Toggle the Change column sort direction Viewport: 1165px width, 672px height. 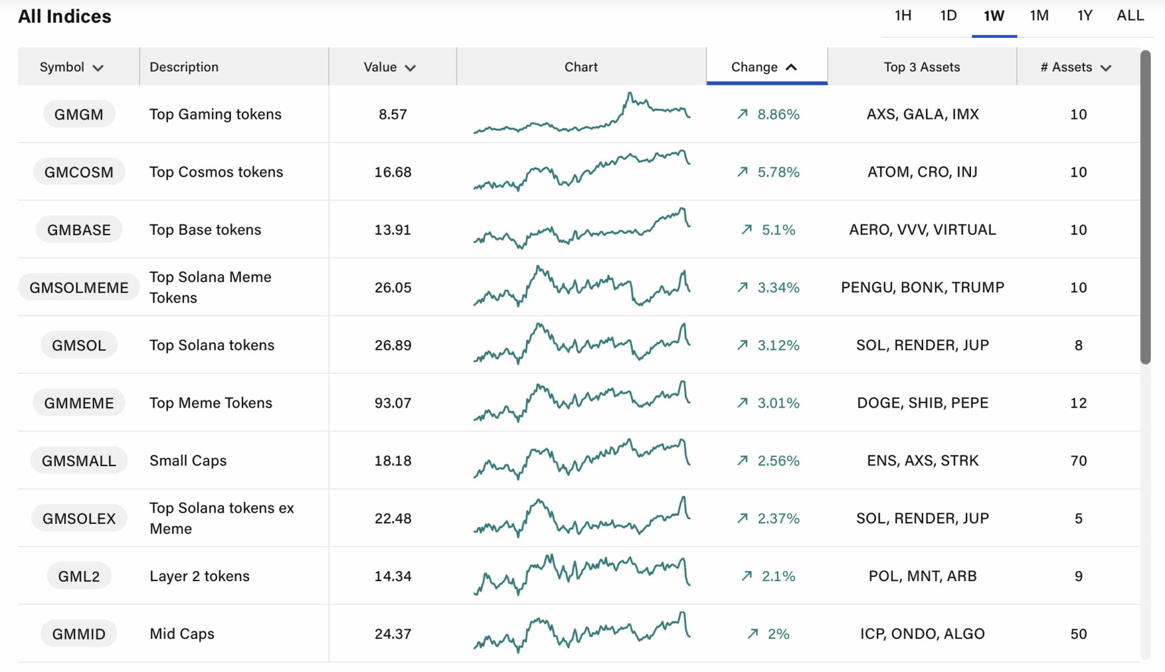pyautogui.click(x=766, y=67)
